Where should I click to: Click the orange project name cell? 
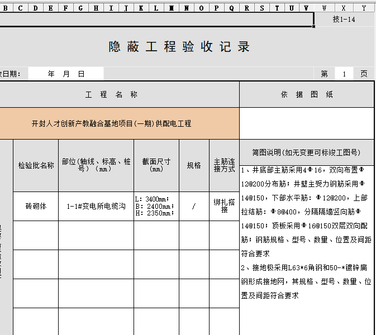tap(112, 123)
